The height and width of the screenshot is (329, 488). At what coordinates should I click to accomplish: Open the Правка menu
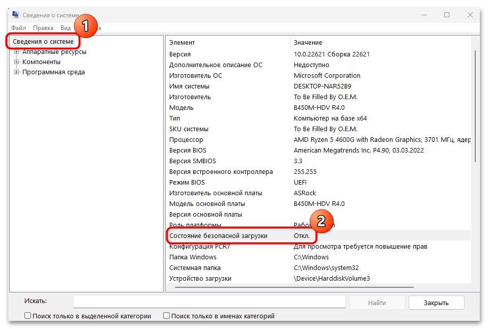[43, 28]
